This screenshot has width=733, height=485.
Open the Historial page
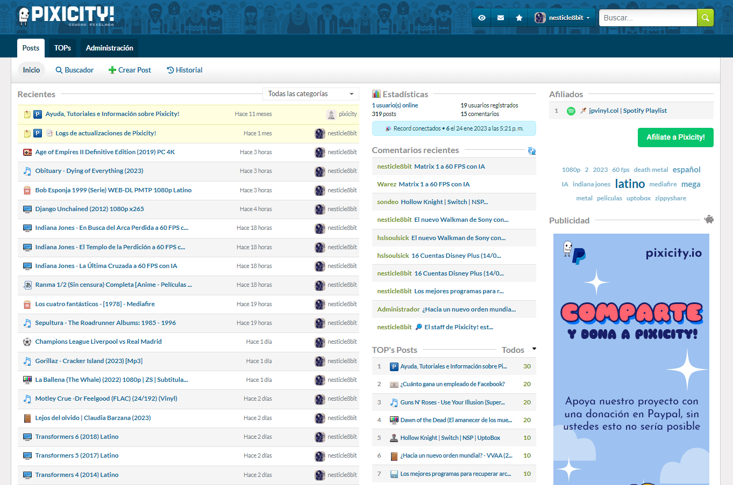pos(184,70)
